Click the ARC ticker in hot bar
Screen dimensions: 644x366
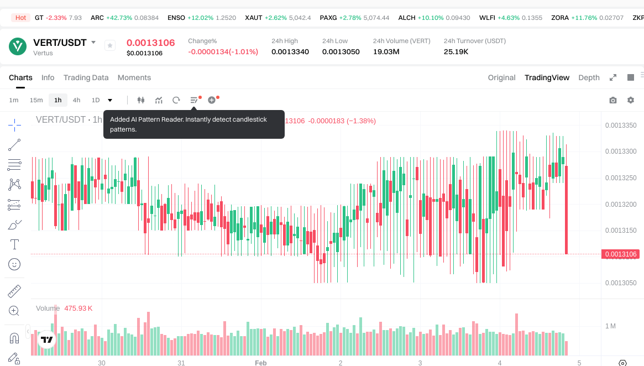coord(97,18)
